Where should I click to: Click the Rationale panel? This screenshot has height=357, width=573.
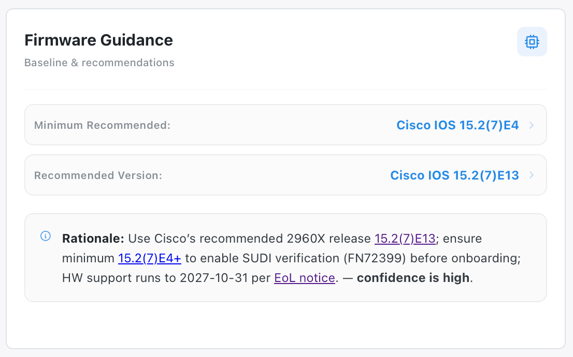285,258
